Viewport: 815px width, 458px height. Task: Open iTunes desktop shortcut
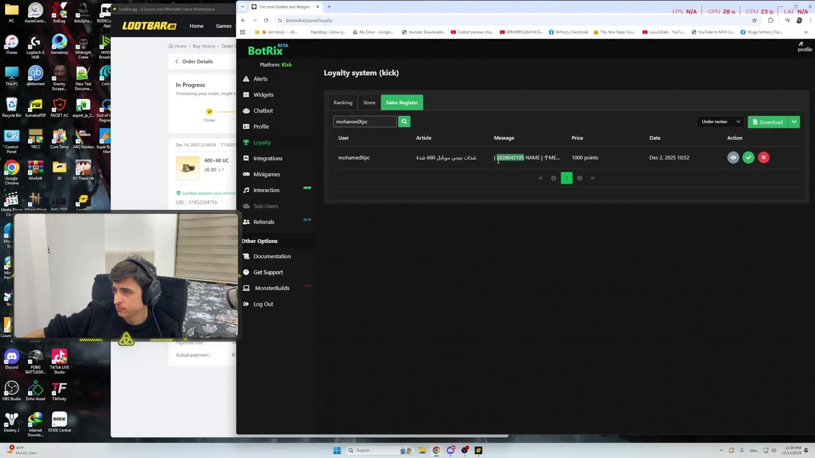[11, 46]
